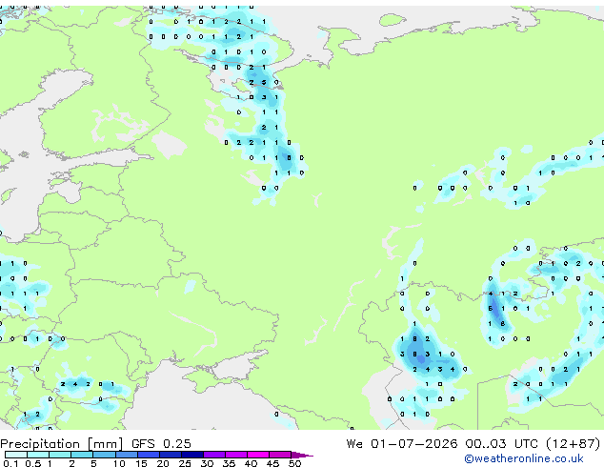This screenshot has height=467, width=604.
Task: Click the legend value '15'
Action: click(141, 463)
